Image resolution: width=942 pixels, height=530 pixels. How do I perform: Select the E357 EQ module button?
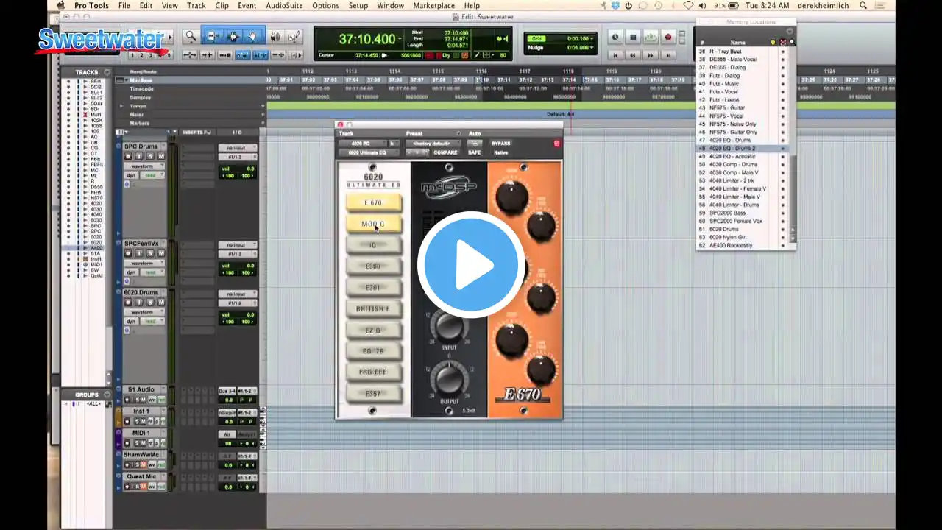pyautogui.click(x=373, y=394)
